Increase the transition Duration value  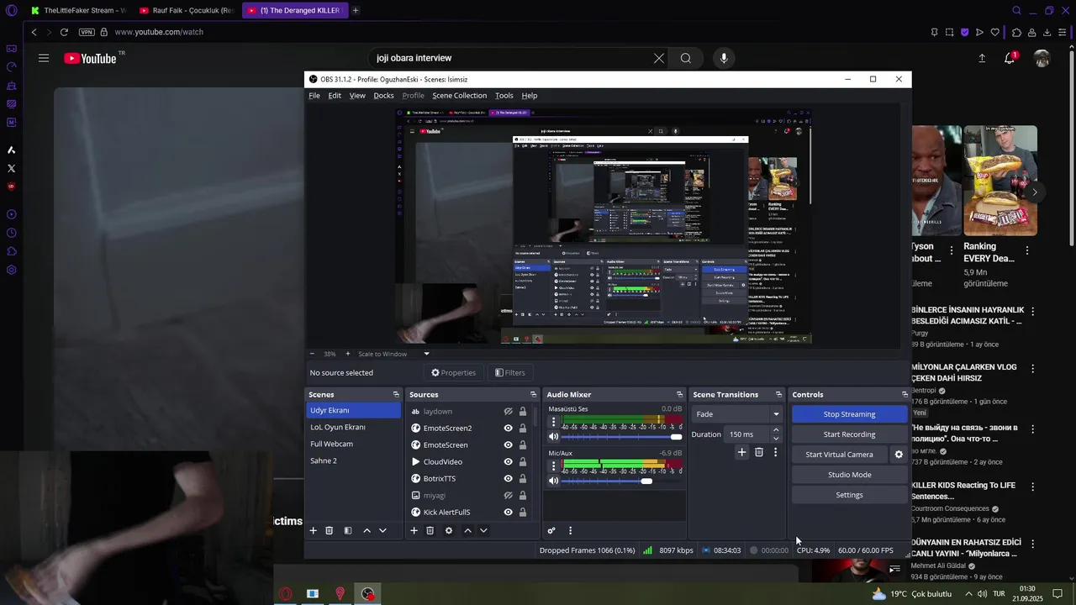(776, 430)
